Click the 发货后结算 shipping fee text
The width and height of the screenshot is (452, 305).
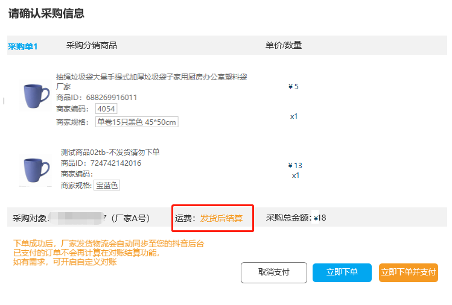(x=221, y=218)
